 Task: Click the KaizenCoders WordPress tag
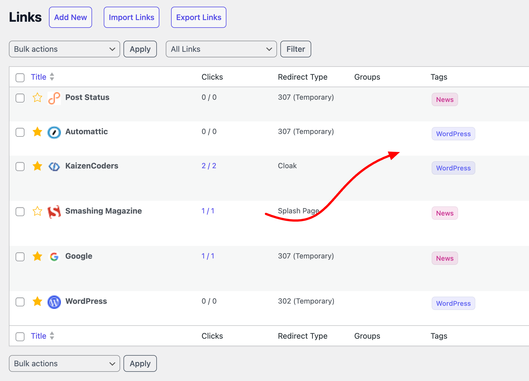(x=453, y=168)
